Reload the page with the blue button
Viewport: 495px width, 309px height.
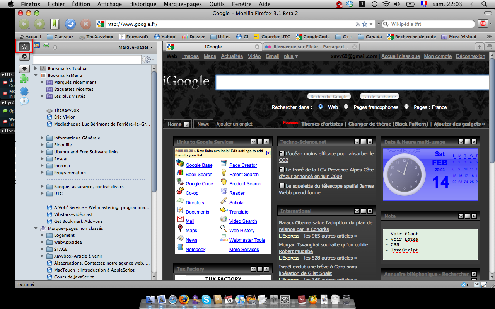[x=70, y=24]
